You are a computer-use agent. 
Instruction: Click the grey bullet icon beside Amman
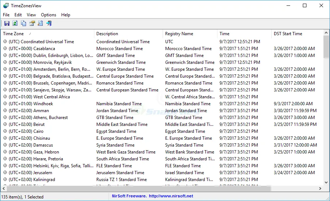(5, 110)
